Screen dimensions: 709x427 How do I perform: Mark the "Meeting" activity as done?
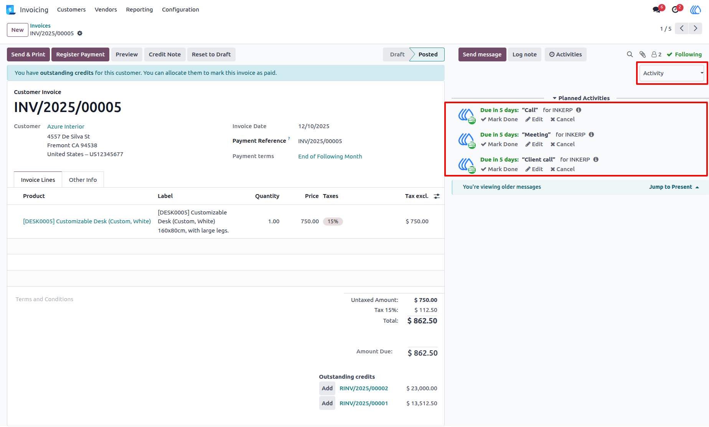point(499,144)
